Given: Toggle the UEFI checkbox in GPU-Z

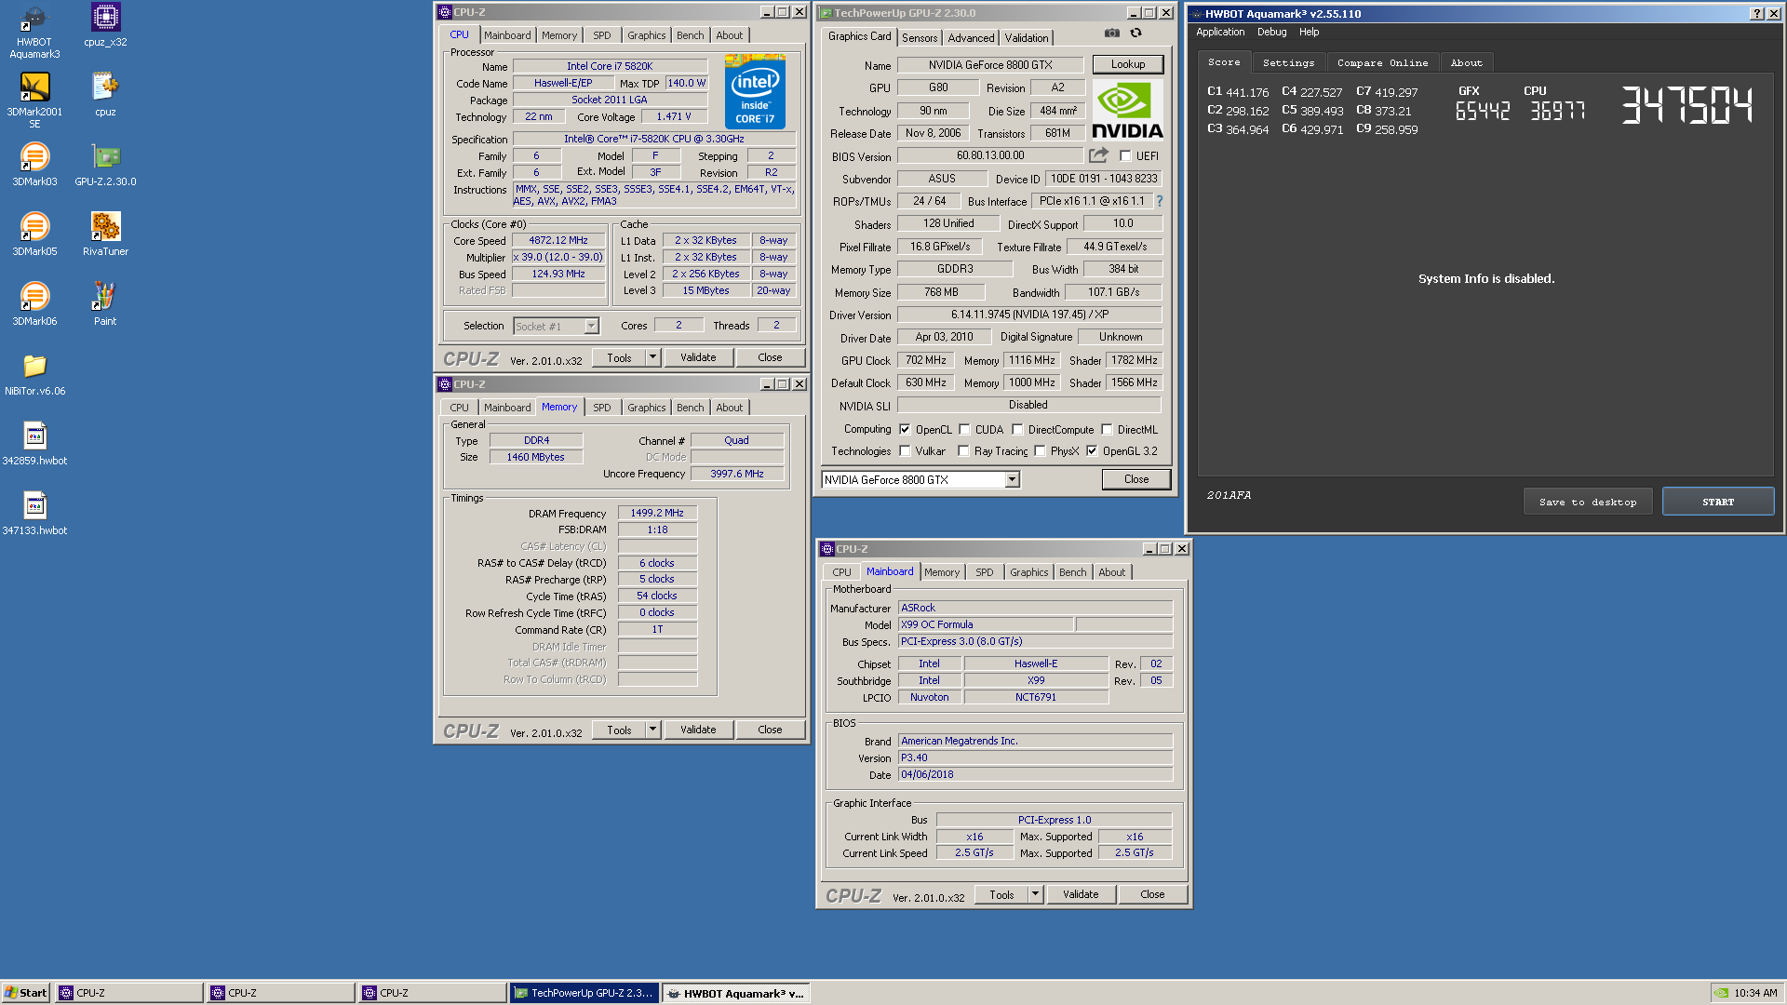Looking at the screenshot, I should [1125, 156].
